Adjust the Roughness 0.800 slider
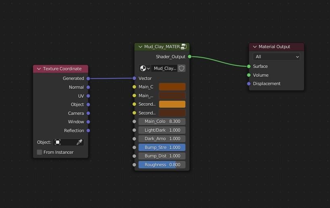Viewport: 330px width, 208px height. (x=162, y=165)
